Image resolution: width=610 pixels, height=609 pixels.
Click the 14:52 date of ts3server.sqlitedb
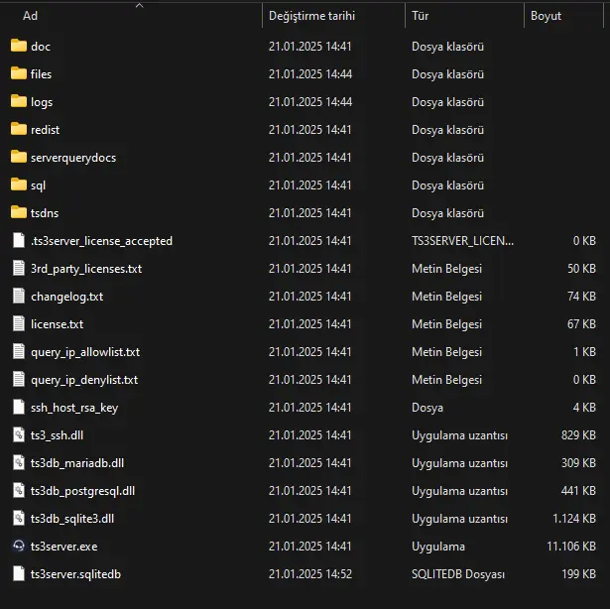point(310,574)
